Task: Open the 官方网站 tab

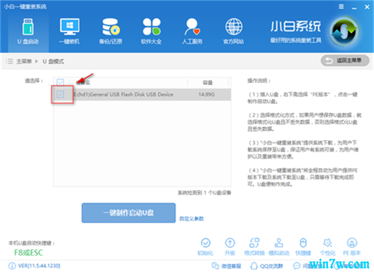Action: (x=234, y=32)
